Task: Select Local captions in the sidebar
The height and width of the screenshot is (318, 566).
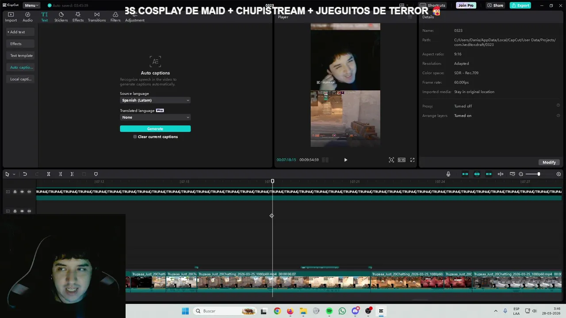Action: click(21, 79)
